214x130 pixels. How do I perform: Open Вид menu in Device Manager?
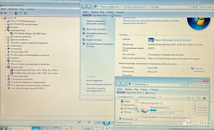pyautogui.click(x=22, y=9)
